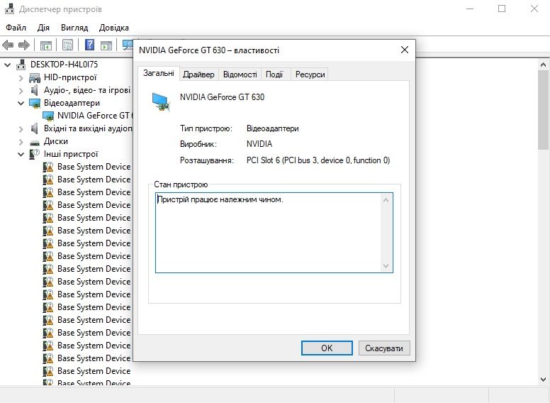Viewport: 550px width, 403px height.
Task: Close the NVIDIA GeForce GT 630 properties dialog
Action: (x=405, y=50)
